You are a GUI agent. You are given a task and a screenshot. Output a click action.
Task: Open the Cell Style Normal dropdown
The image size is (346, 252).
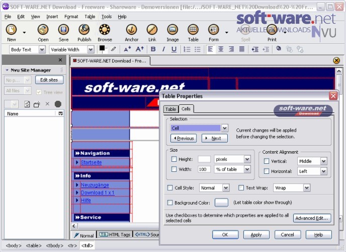click(214, 187)
